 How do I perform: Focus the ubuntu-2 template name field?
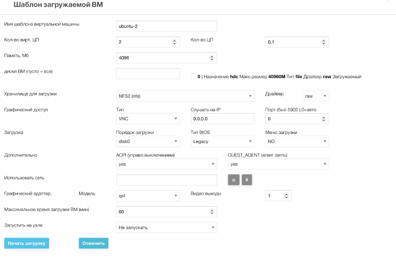167,26
